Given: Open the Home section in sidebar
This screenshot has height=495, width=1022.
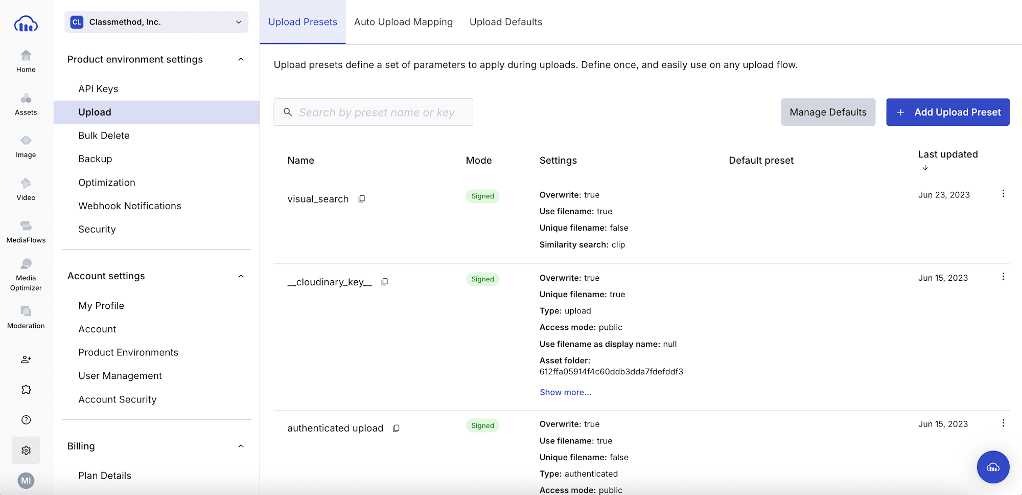Looking at the screenshot, I should [x=26, y=61].
